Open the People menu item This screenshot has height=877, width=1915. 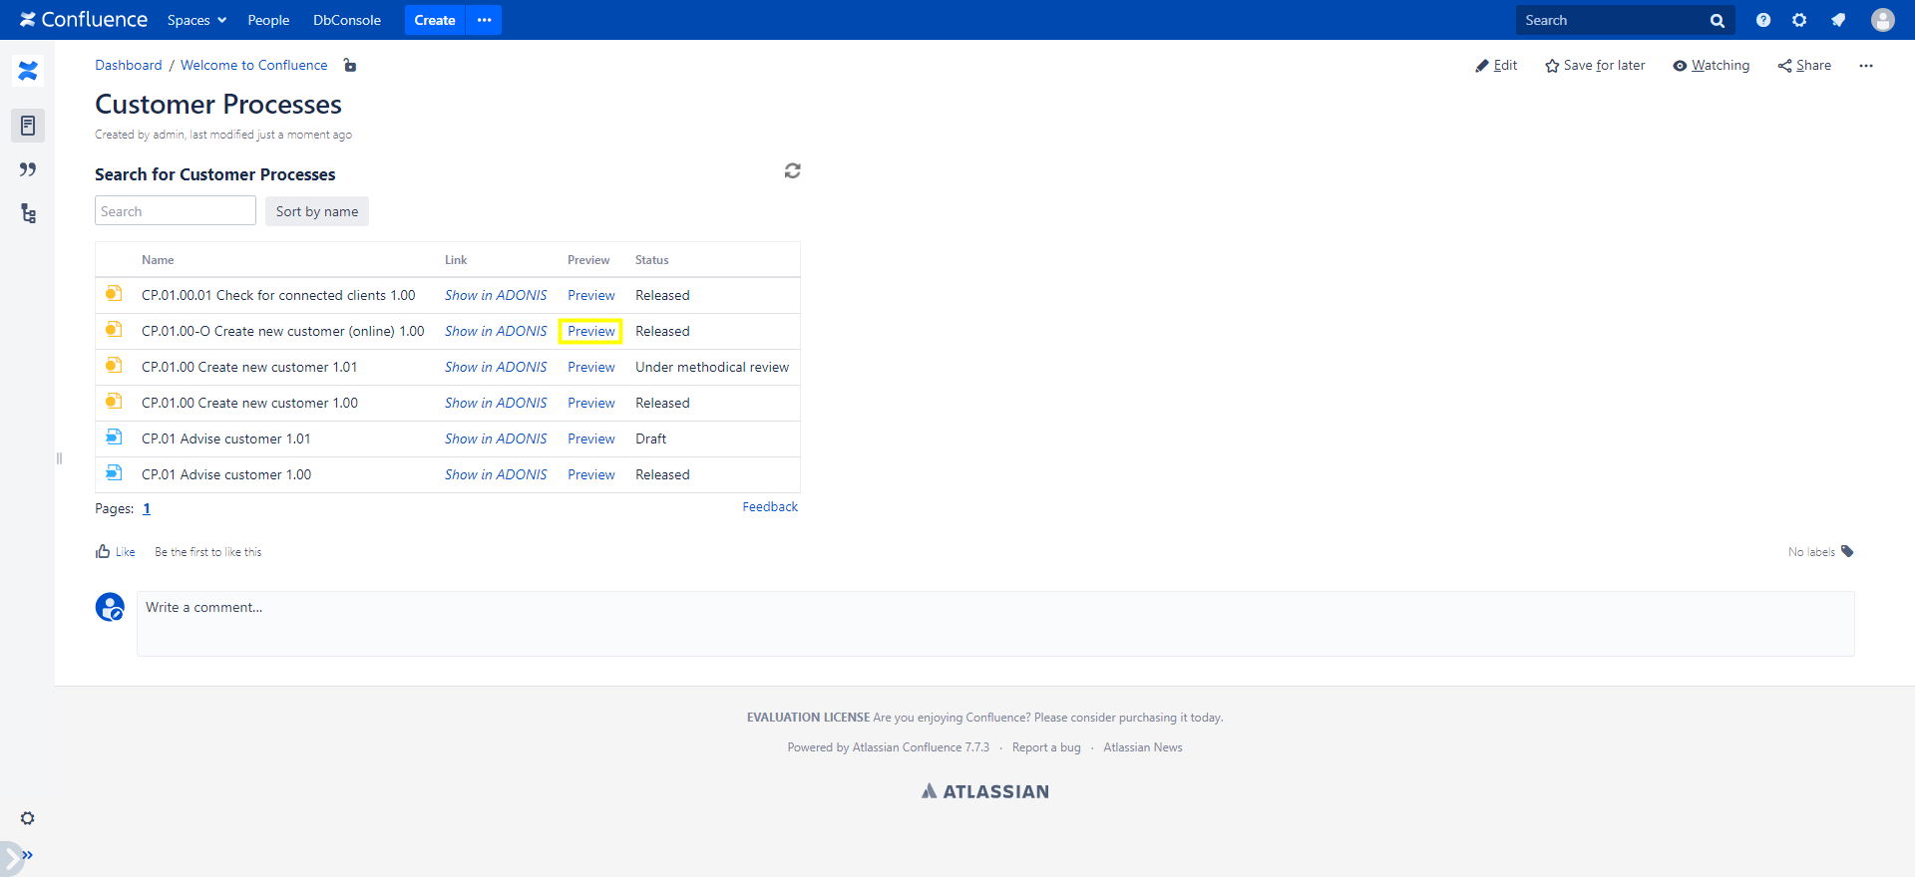pos(268,20)
